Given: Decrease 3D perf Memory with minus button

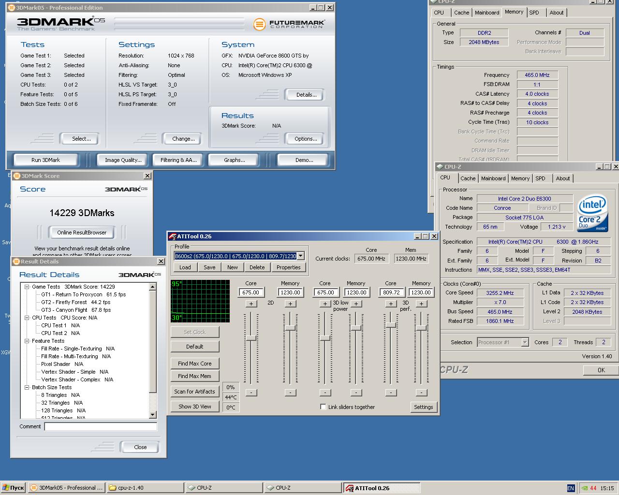Looking at the screenshot, I should pyautogui.click(x=421, y=393).
